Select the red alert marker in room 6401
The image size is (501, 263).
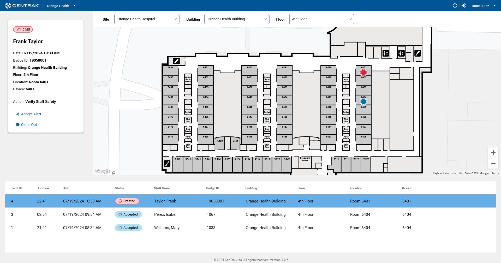(x=363, y=72)
